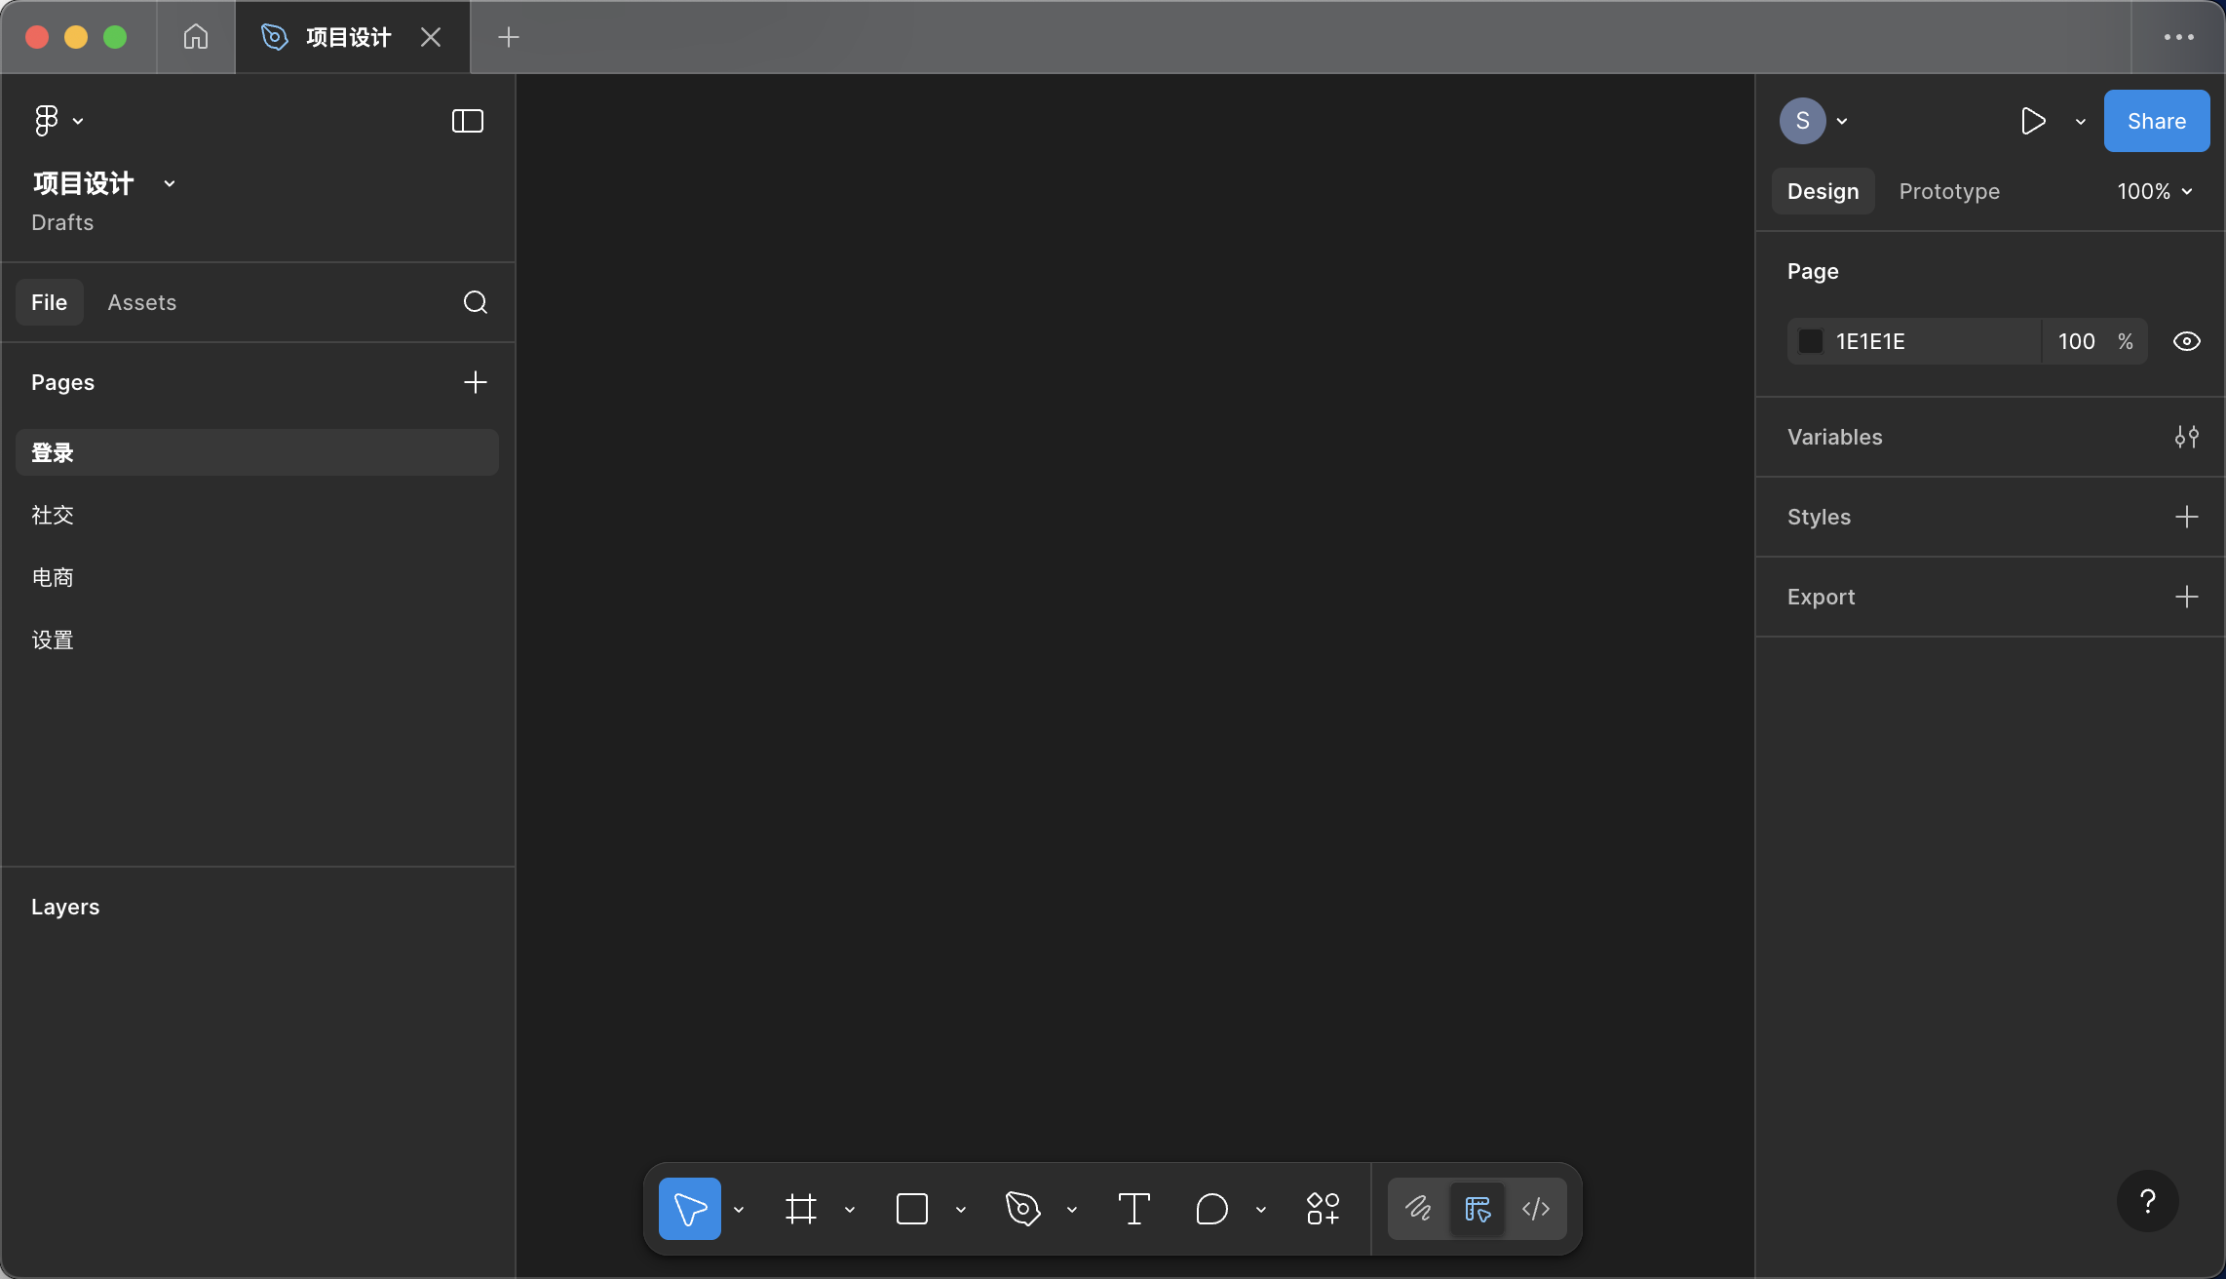2226x1279 pixels.
Task: Switch to Dev Mode toggle
Action: pyautogui.click(x=1536, y=1209)
